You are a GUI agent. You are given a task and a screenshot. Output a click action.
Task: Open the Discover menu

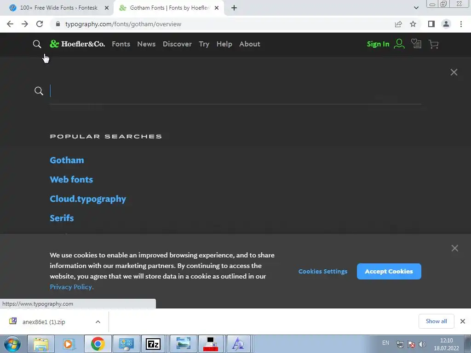(x=177, y=44)
